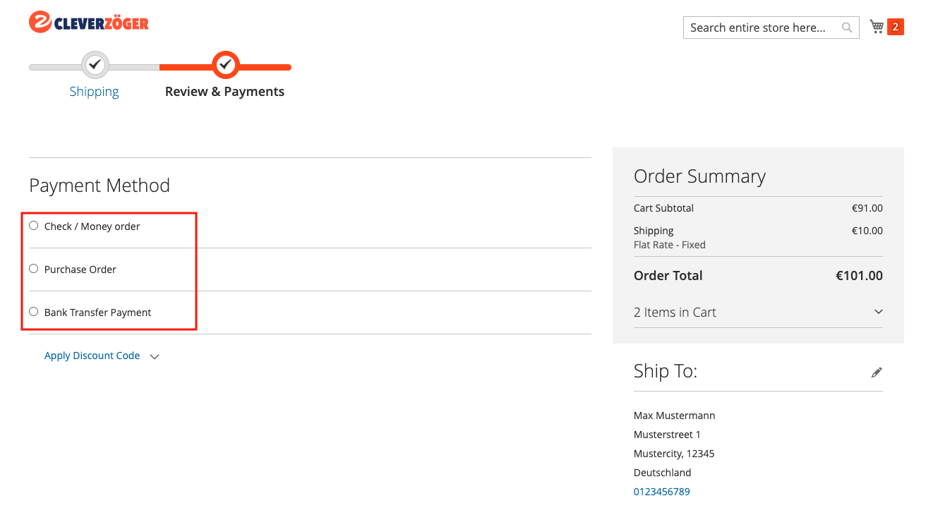This screenshot has width=926, height=515.
Task: Edit shipping address with pencil icon
Action: click(x=877, y=372)
